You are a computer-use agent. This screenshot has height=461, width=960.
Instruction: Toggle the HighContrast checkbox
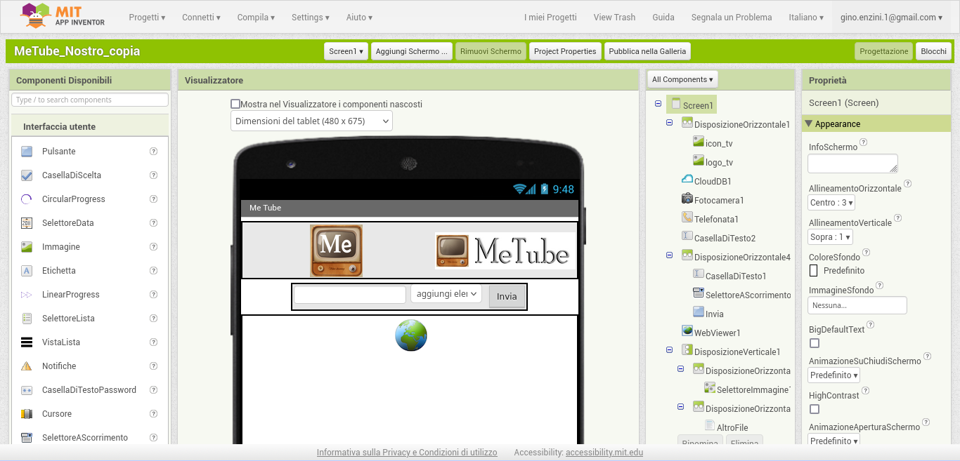(x=815, y=409)
